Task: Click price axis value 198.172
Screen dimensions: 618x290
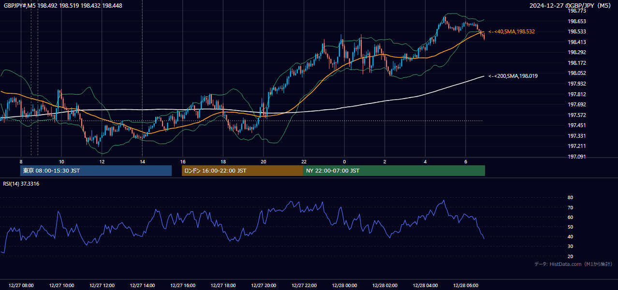Action: tap(577, 63)
